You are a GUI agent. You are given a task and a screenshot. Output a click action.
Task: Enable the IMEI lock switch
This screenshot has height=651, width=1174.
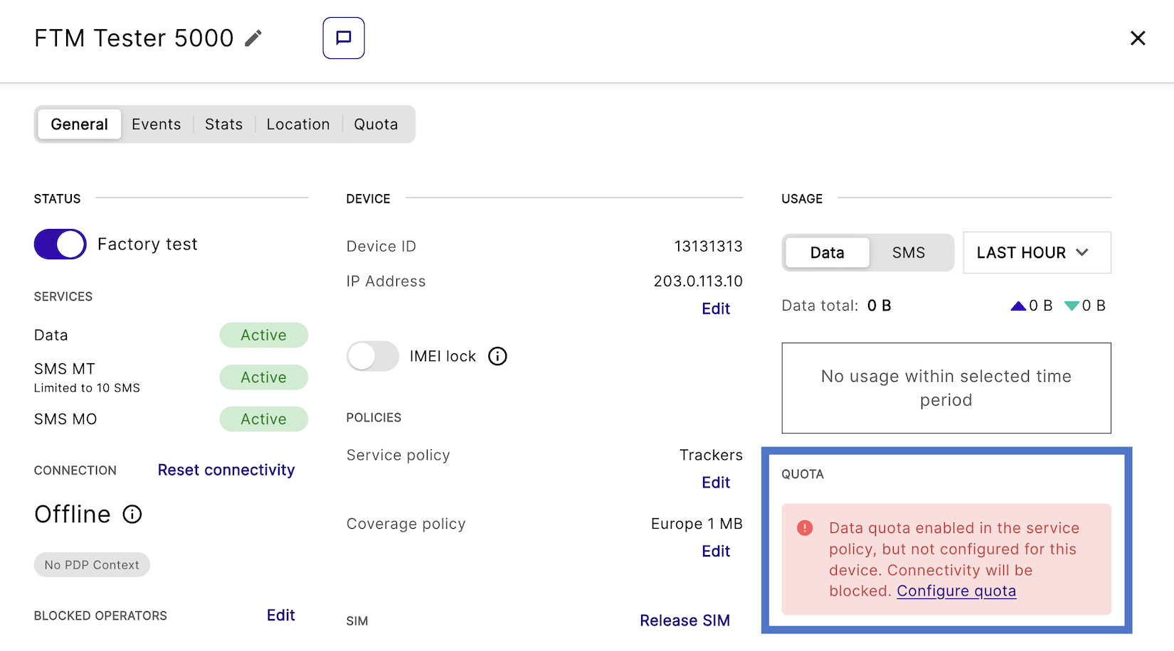click(373, 356)
